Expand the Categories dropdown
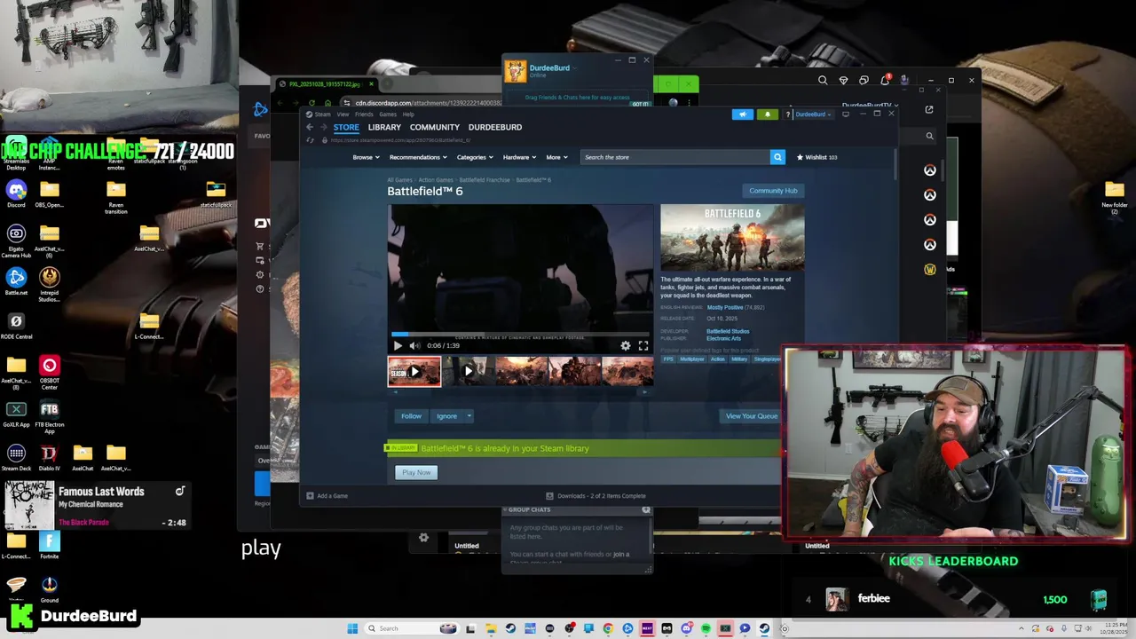Viewport: 1136px width, 639px height. (475, 157)
